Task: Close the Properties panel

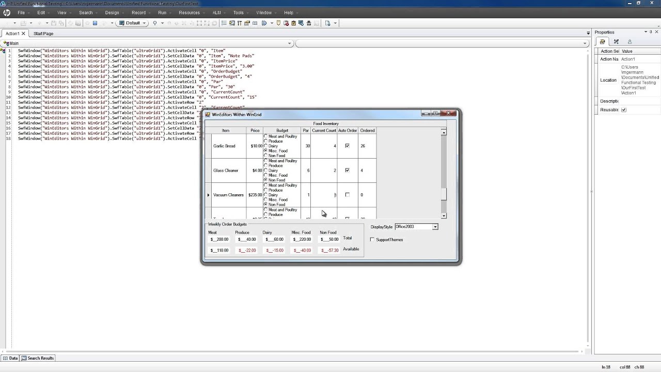Action: [x=657, y=32]
